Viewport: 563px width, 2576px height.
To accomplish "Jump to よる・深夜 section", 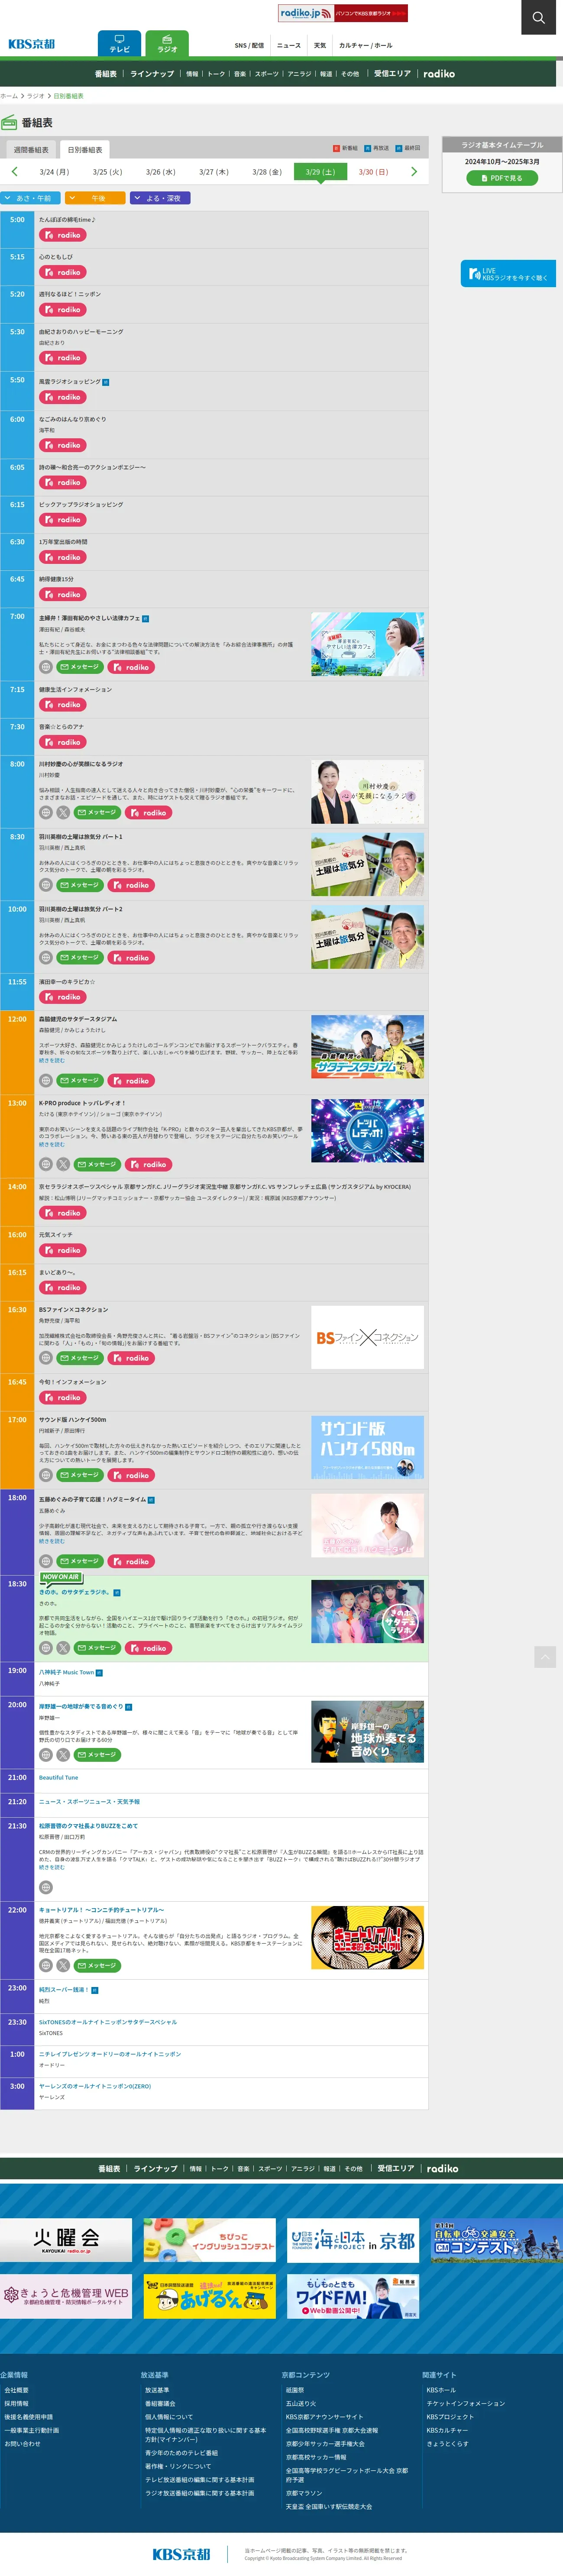I will pyautogui.click(x=160, y=198).
